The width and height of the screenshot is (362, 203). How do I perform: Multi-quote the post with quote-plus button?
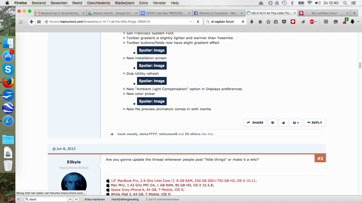(296, 123)
